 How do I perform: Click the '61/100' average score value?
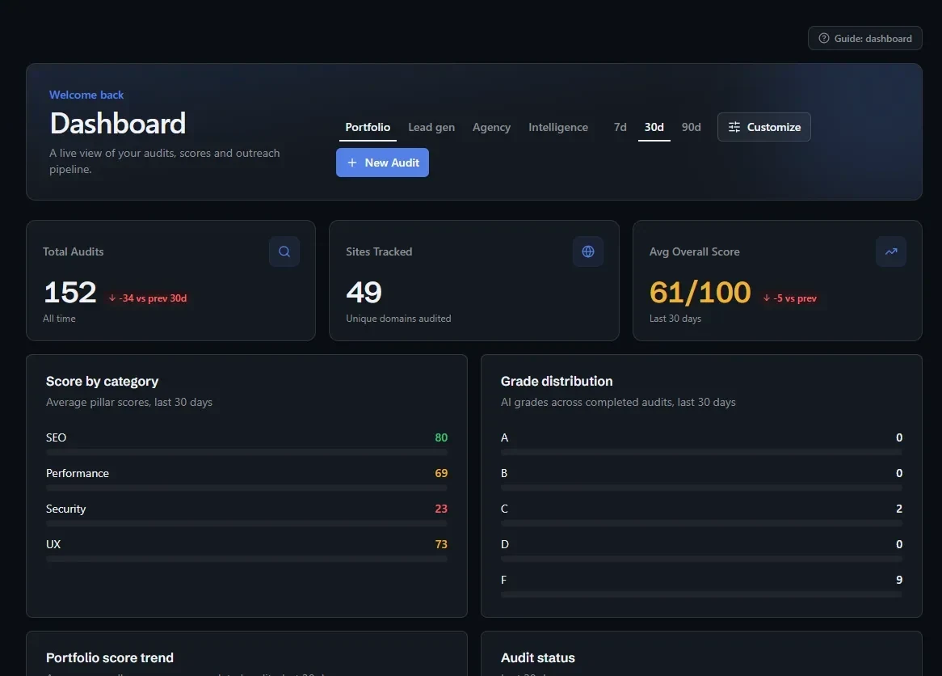[700, 292]
